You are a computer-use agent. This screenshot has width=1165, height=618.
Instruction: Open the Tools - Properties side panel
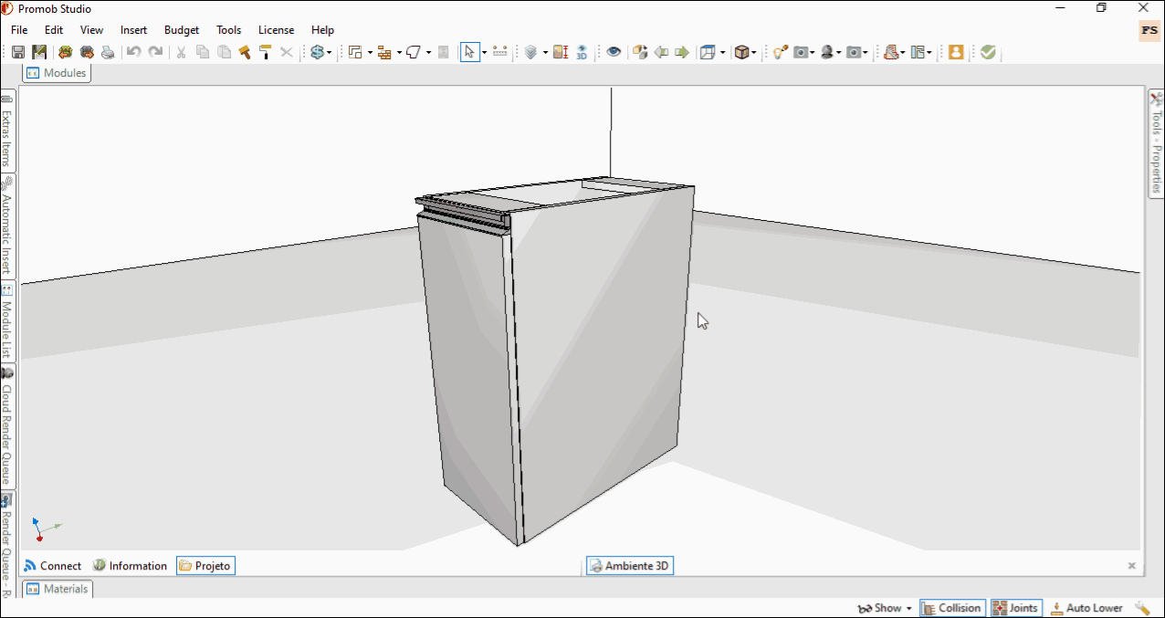[x=1156, y=143]
